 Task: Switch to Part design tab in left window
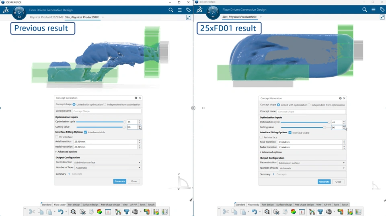(x=74, y=204)
